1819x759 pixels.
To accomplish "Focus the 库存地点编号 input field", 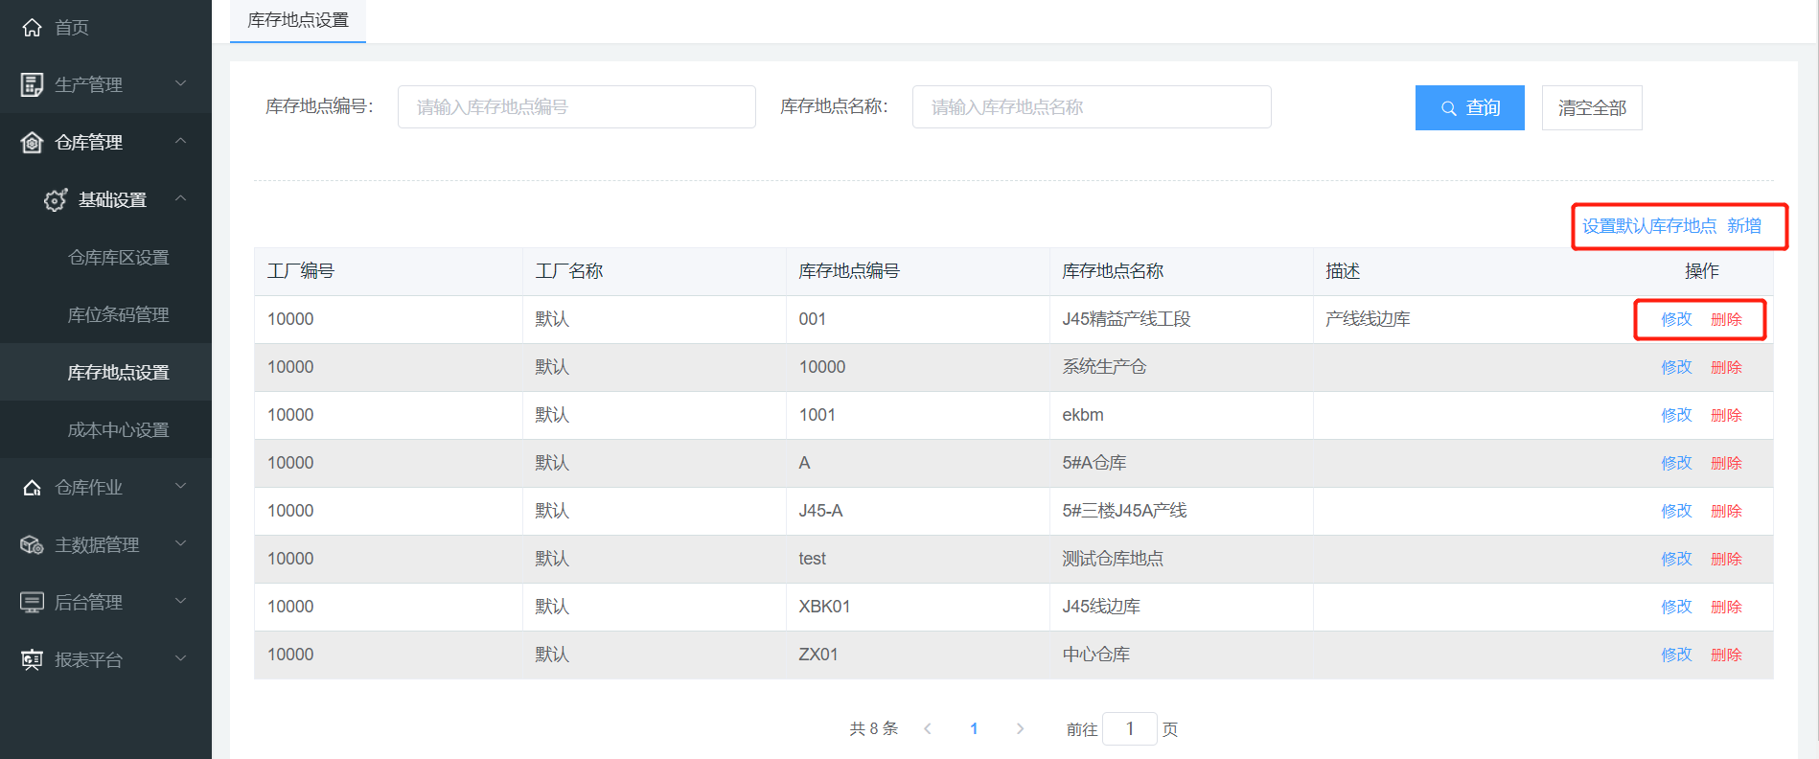I will [576, 107].
